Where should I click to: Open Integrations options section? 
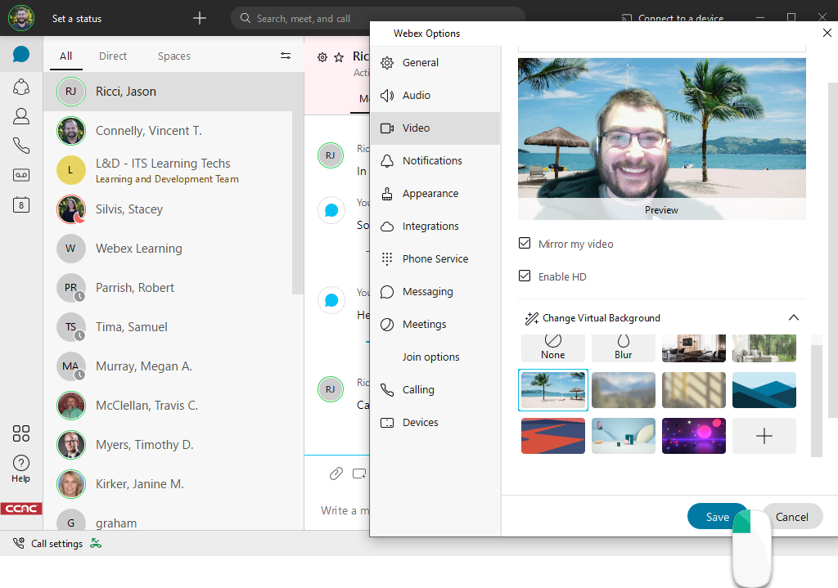(435, 226)
